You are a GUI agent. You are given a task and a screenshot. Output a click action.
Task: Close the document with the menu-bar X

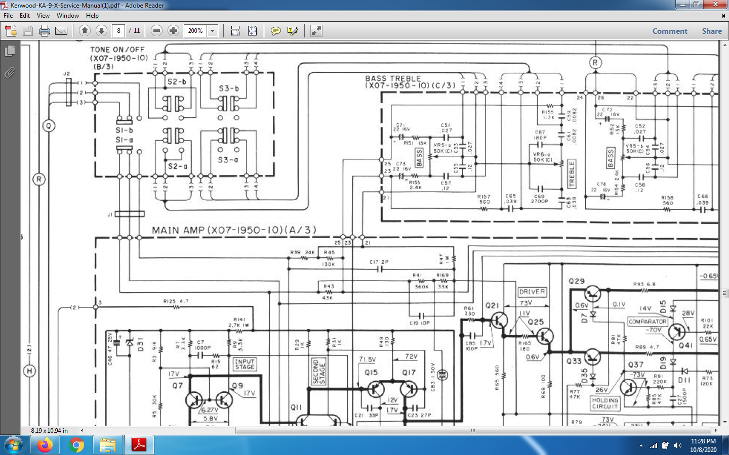723,16
